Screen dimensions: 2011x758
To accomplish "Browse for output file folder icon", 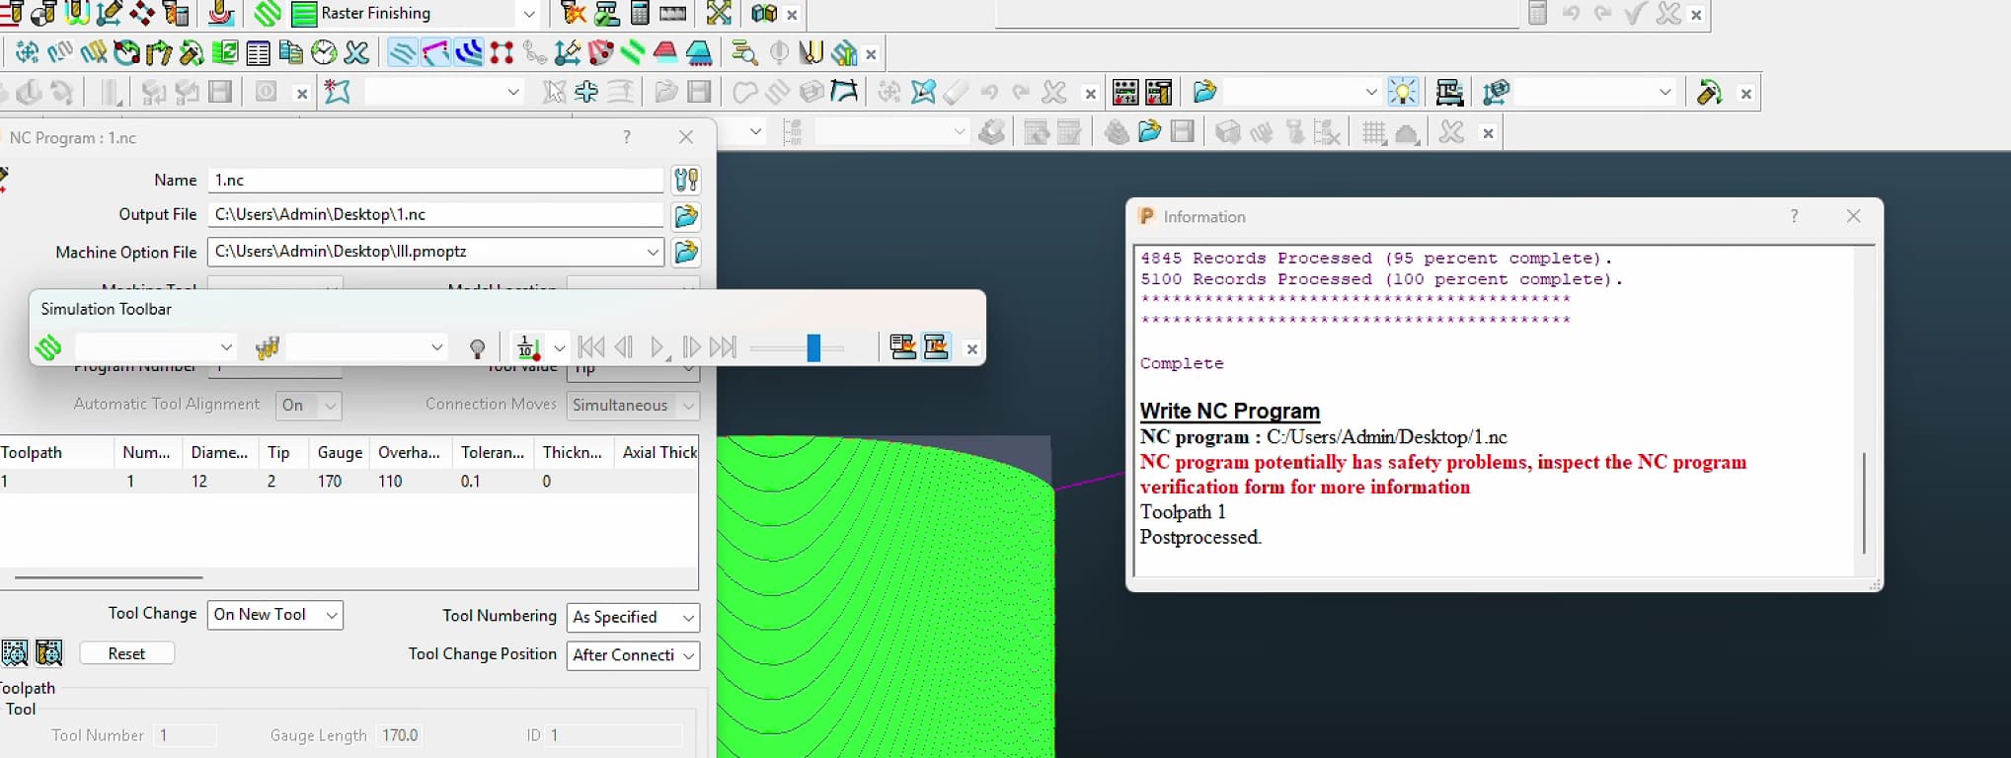I will (686, 216).
